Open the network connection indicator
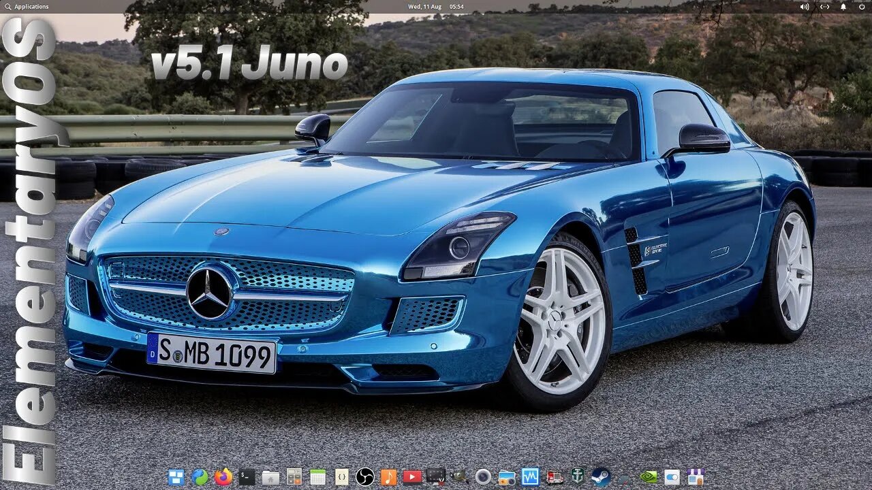 tap(824, 6)
